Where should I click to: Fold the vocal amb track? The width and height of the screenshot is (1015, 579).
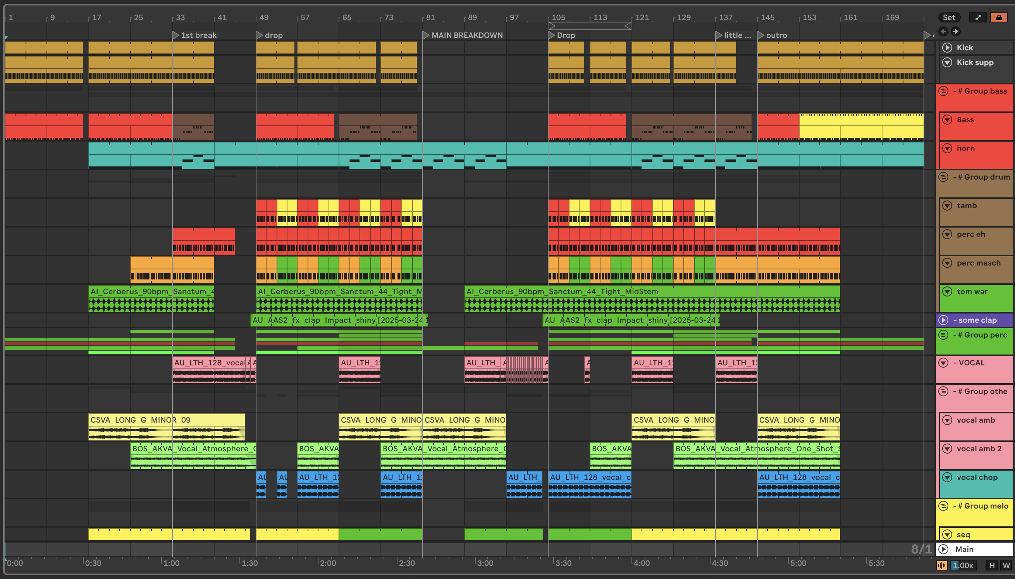pos(947,420)
